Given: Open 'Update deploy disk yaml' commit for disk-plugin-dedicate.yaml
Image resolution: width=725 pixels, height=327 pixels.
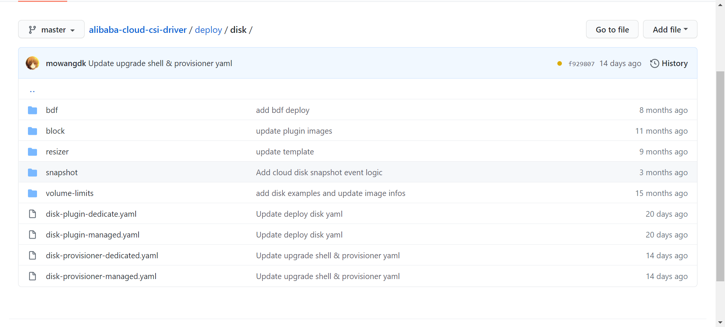Looking at the screenshot, I should [x=299, y=214].
